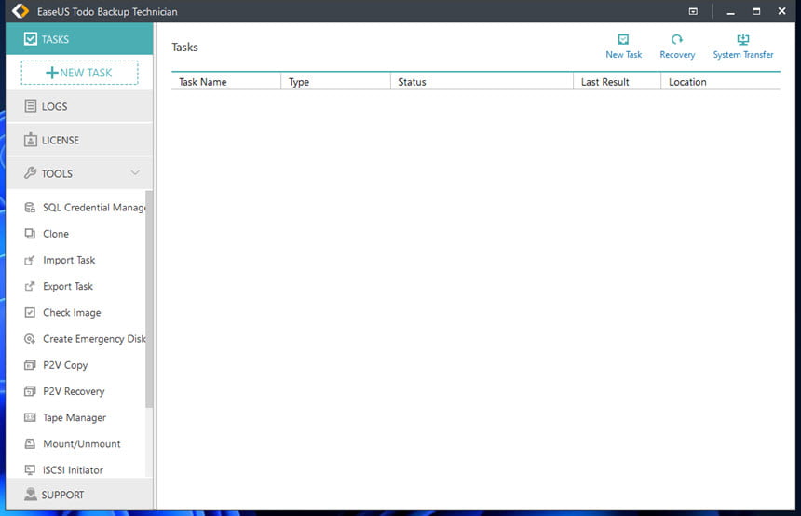Click the EaseUS logo icon
Screen dimensions: 801x516
click(x=20, y=11)
